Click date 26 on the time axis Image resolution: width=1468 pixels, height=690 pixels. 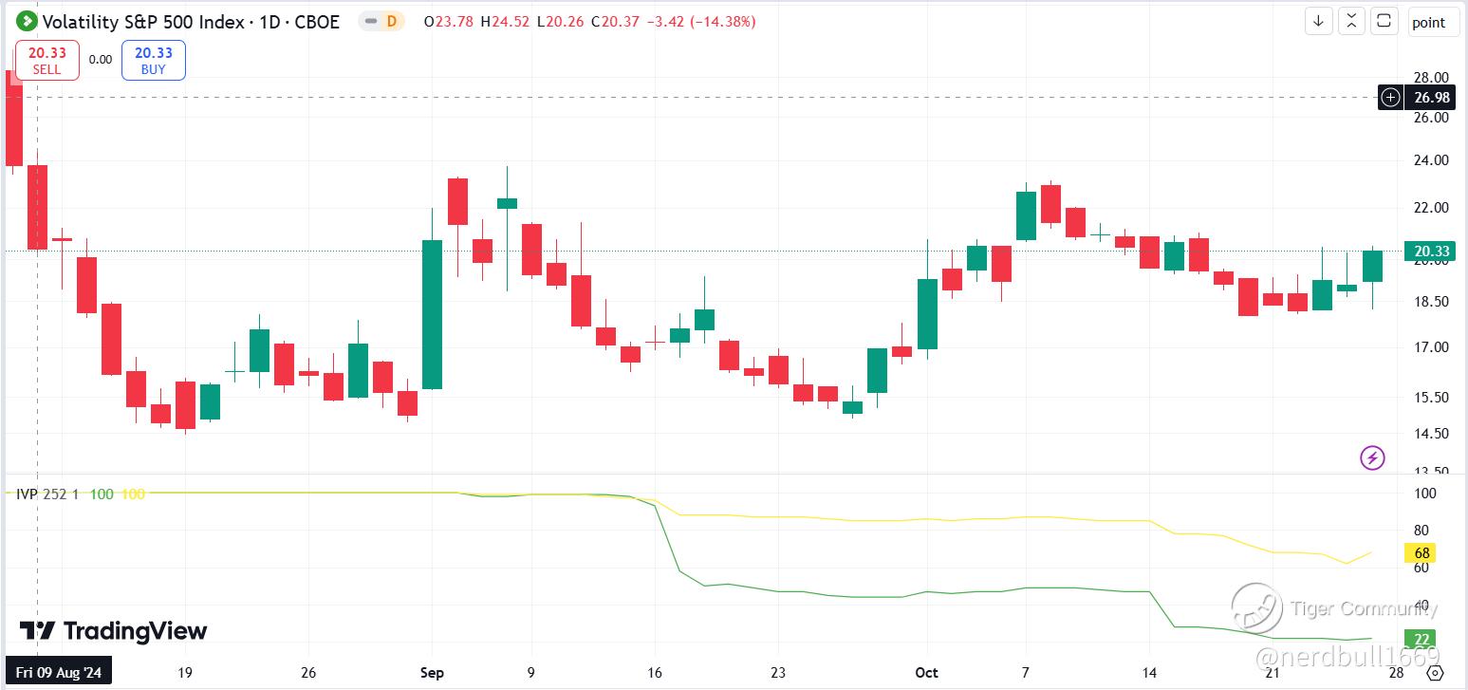(x=308, y=673)
